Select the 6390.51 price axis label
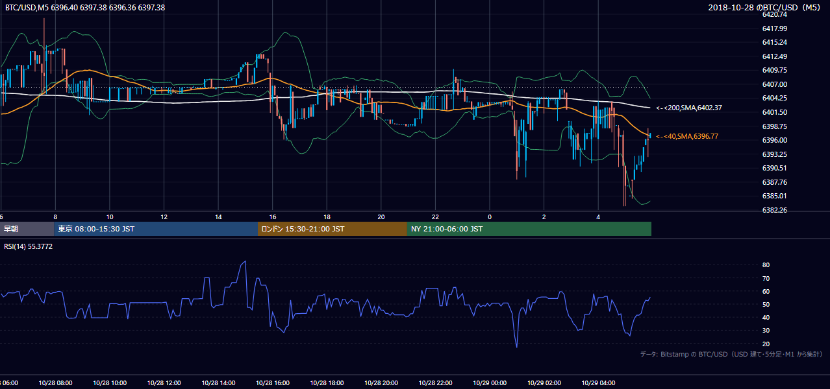The height and width of the screenshot is (389, 830). [x=775, y=168]
